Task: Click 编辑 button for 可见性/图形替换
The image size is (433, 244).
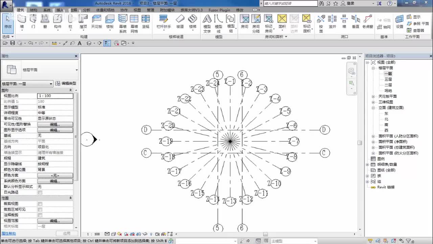Action: 55,124
